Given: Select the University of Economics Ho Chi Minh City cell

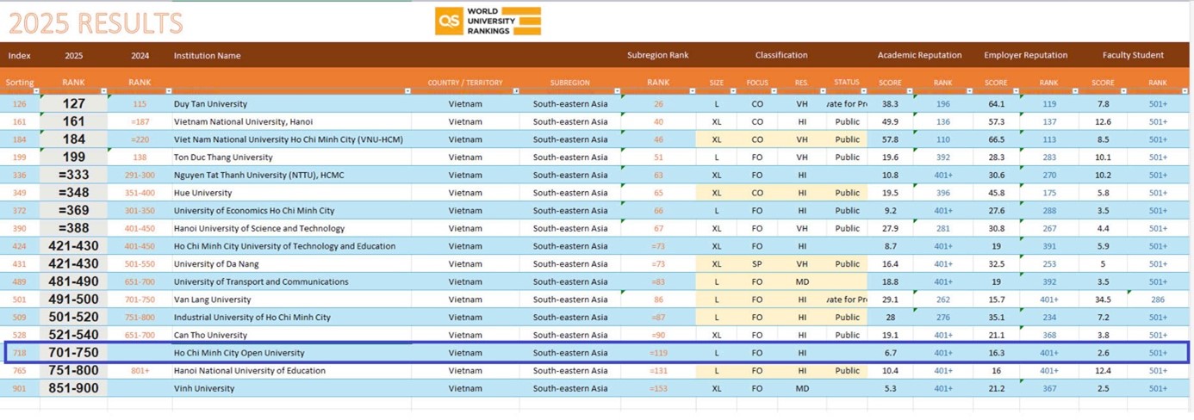Looking at the screenshot, I should coord(290,210).
